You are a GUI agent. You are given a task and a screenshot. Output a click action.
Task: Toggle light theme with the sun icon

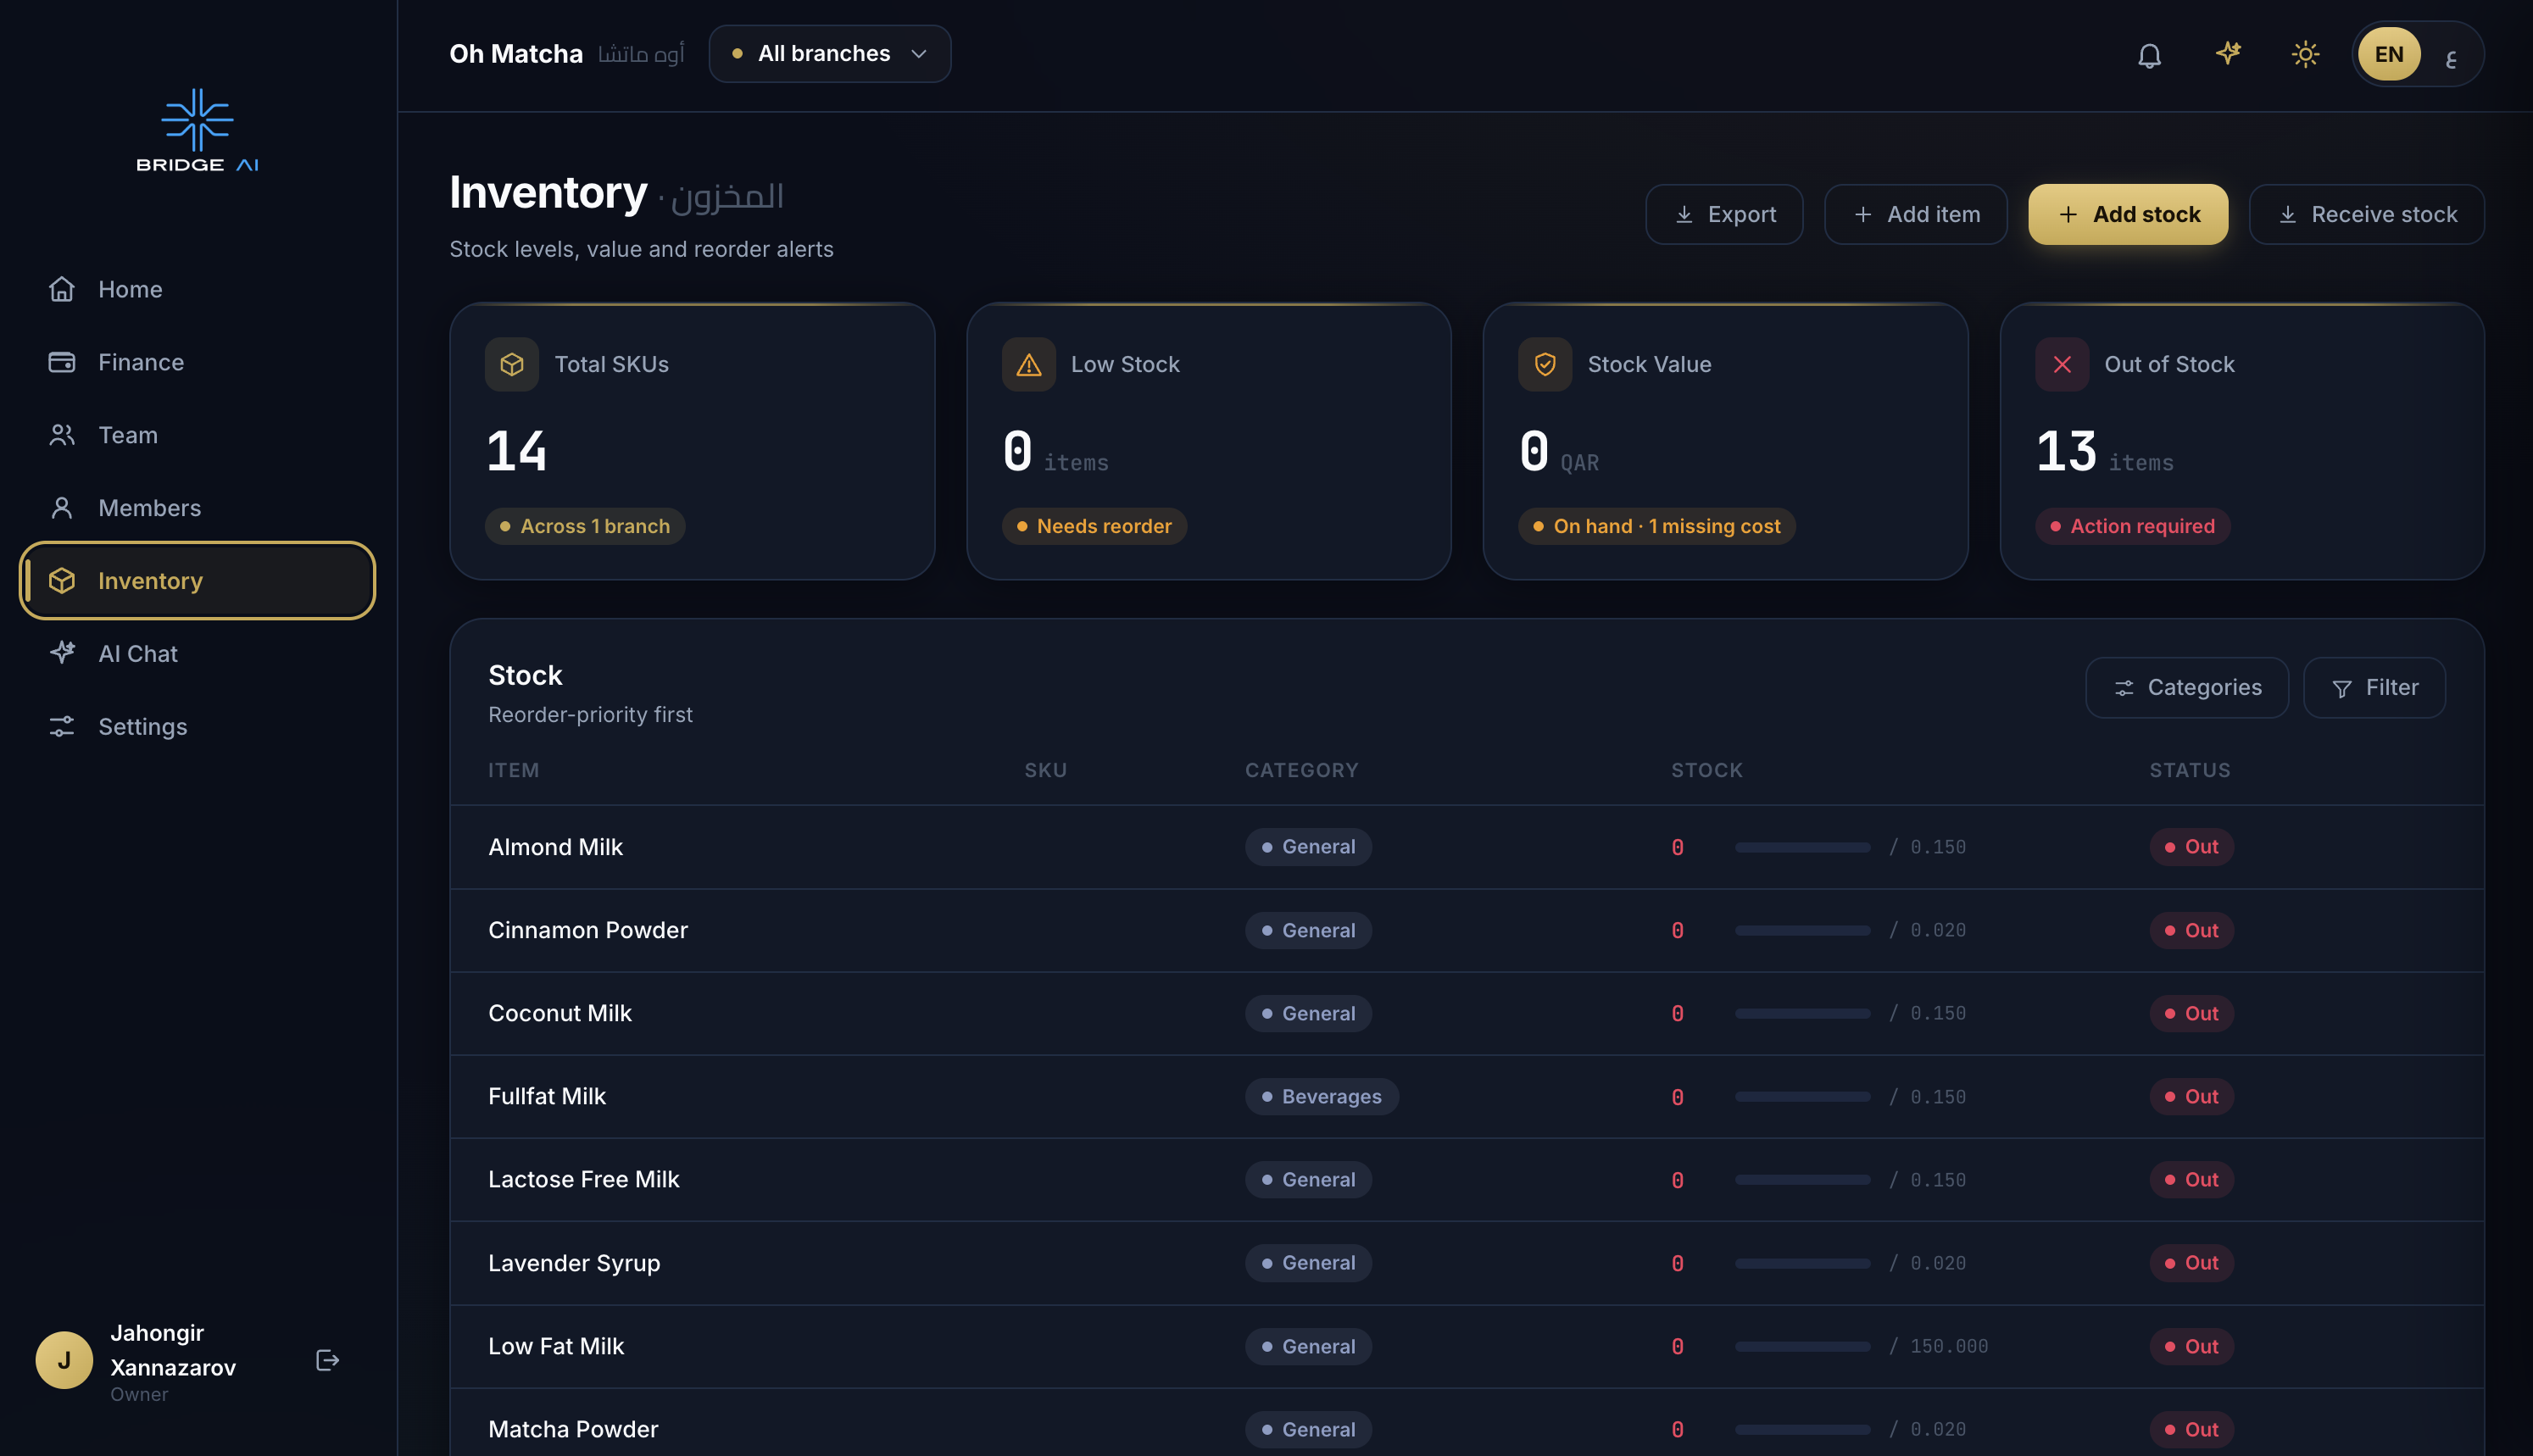pyautogui.click(x=2305, y=54)
